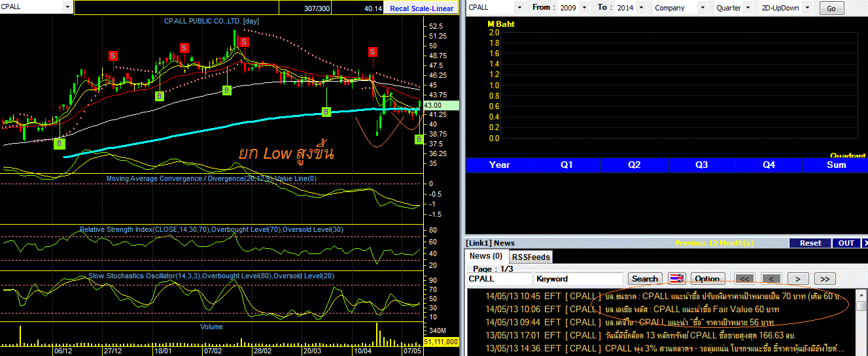Image resolution: width=868 pixels, height=356 pixels.
Task: Click the B buy marker near 07/02
Action: 226,90
